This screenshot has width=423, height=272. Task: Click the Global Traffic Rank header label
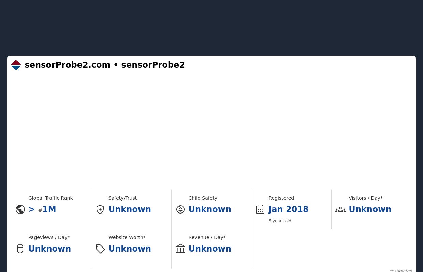[50, 198]
